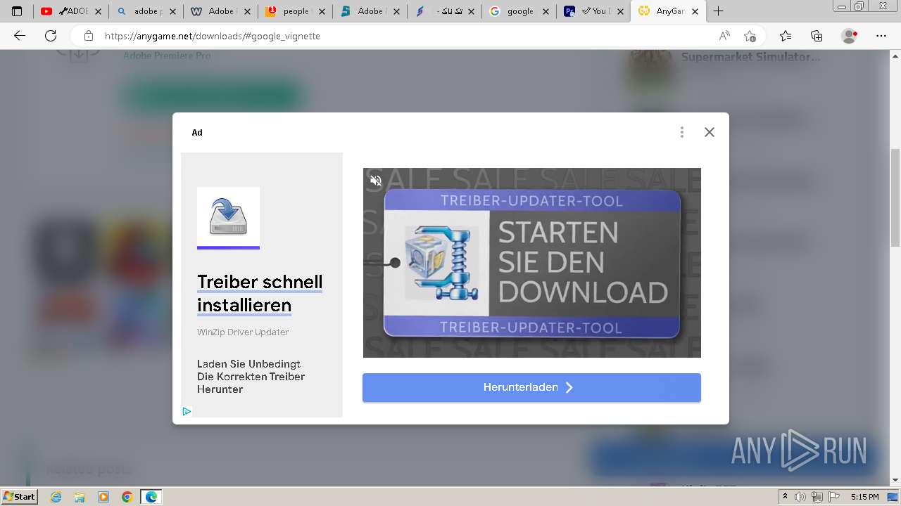Open File Explorer from taskbar
Viewport: 901px width, 506px height.
80,497
